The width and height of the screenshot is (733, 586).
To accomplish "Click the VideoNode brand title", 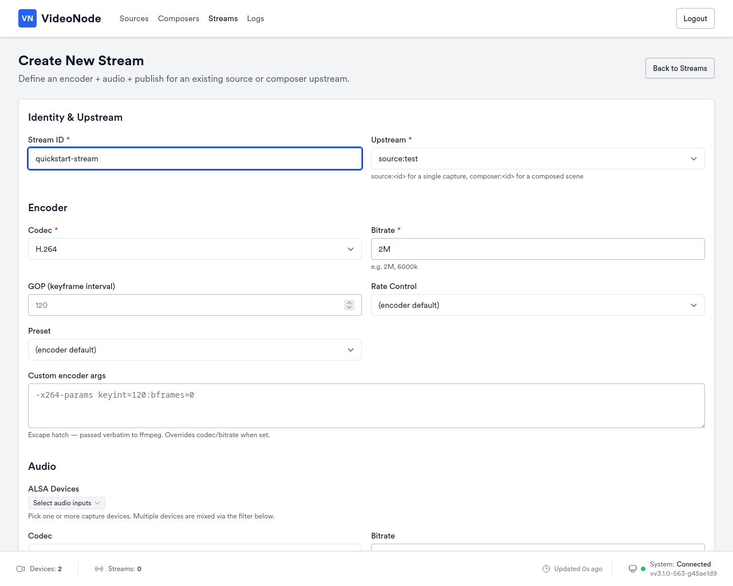I will (x=71, y=18).
